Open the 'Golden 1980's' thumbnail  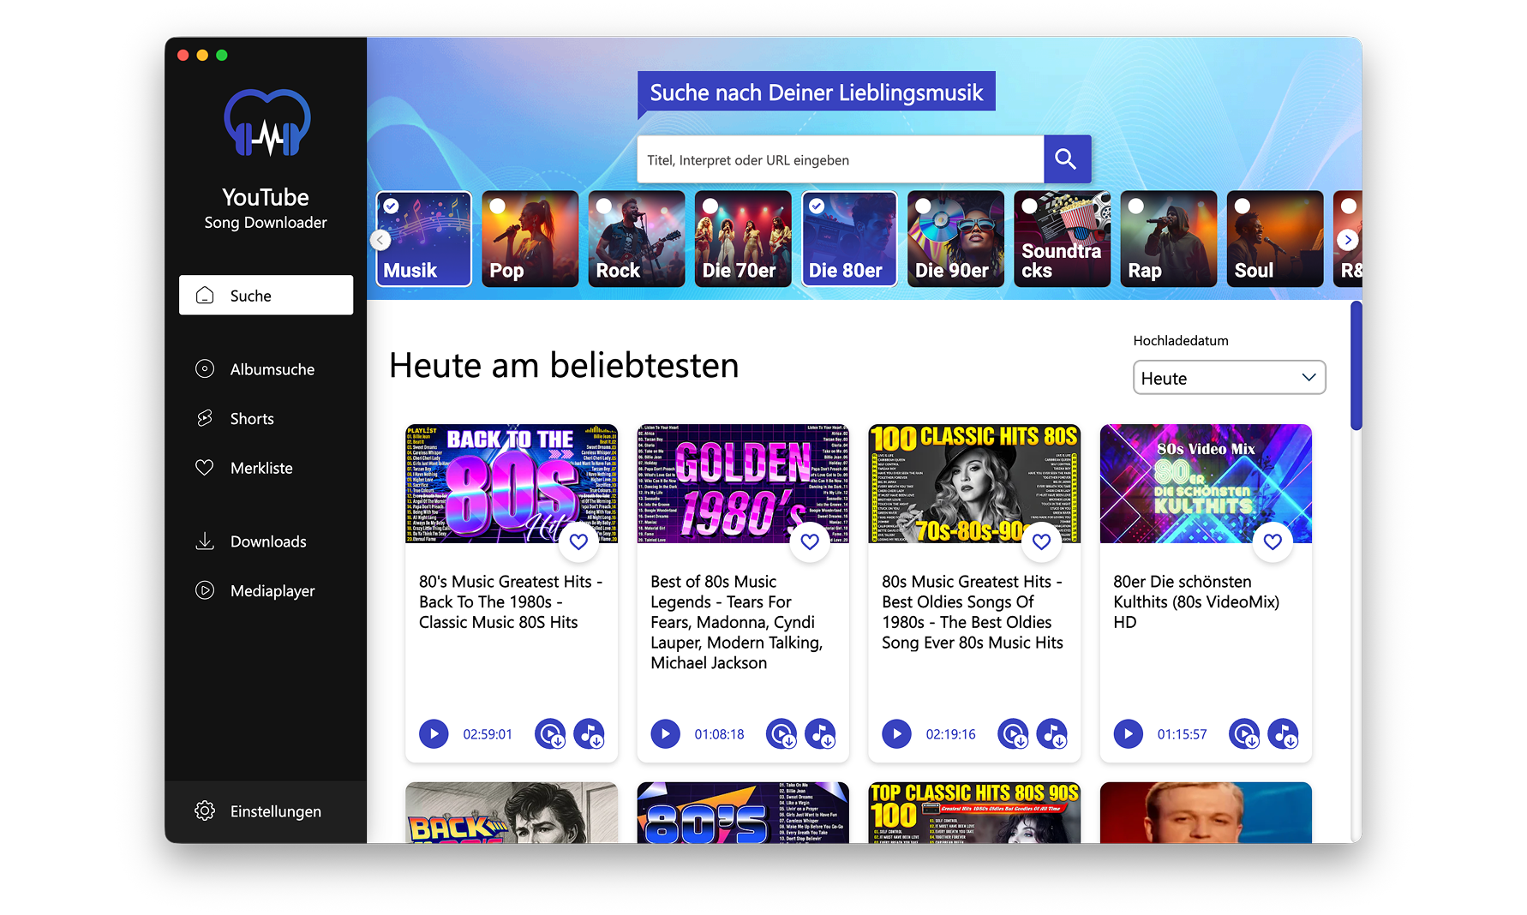tap(743, 483)
